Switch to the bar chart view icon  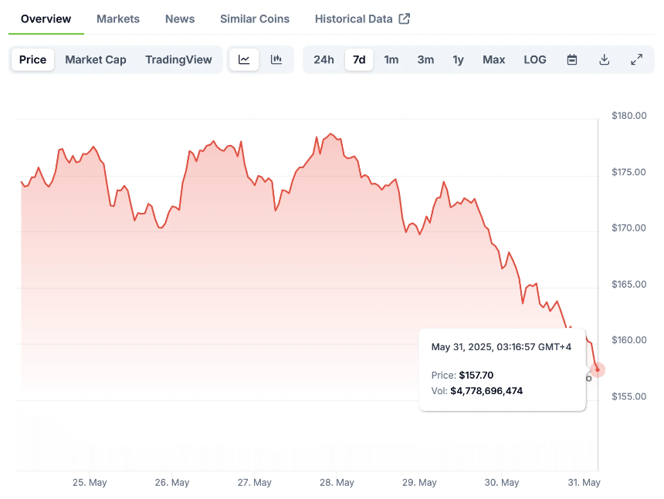click(x=276, y=59)
